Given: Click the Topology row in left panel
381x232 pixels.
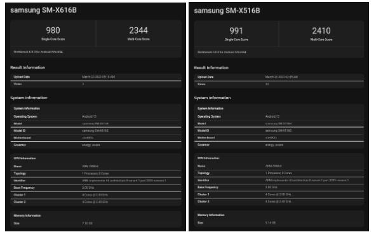Looking at the screenshot, I should coord(96,174).
